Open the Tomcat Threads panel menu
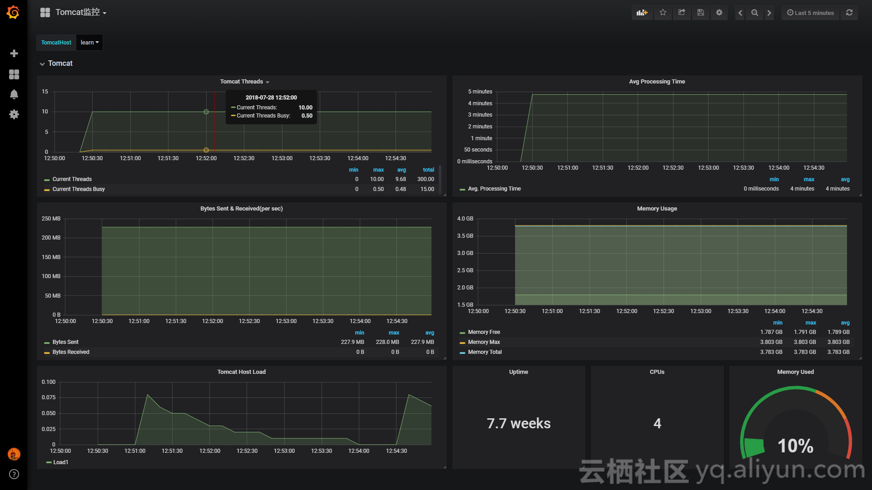Image resolution: width=872 pixels, height=490 pixels. tap(244, 82)
